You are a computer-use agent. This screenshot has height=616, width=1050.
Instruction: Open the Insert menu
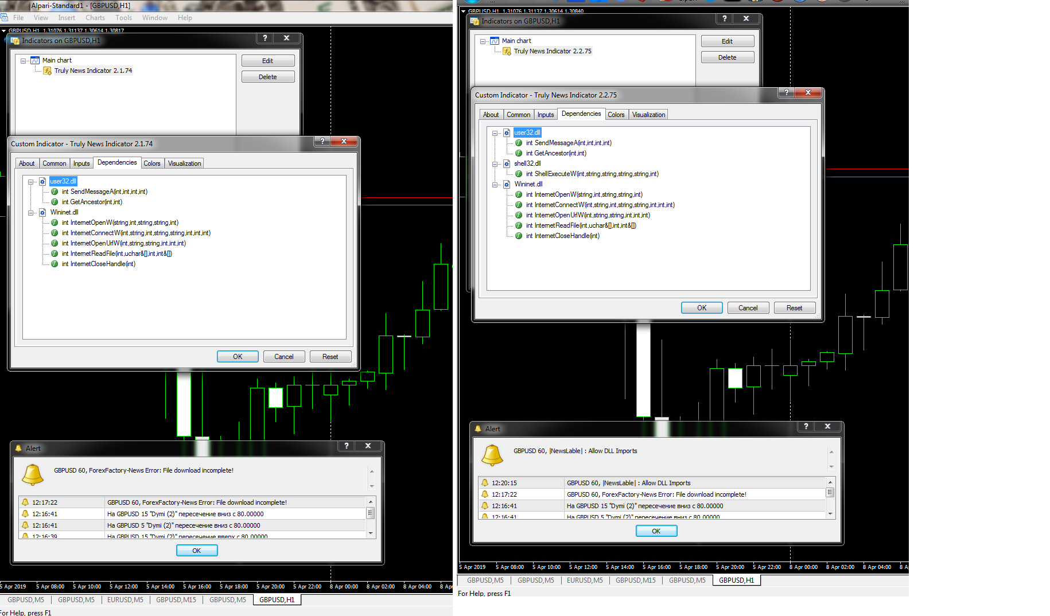point(67,18)
